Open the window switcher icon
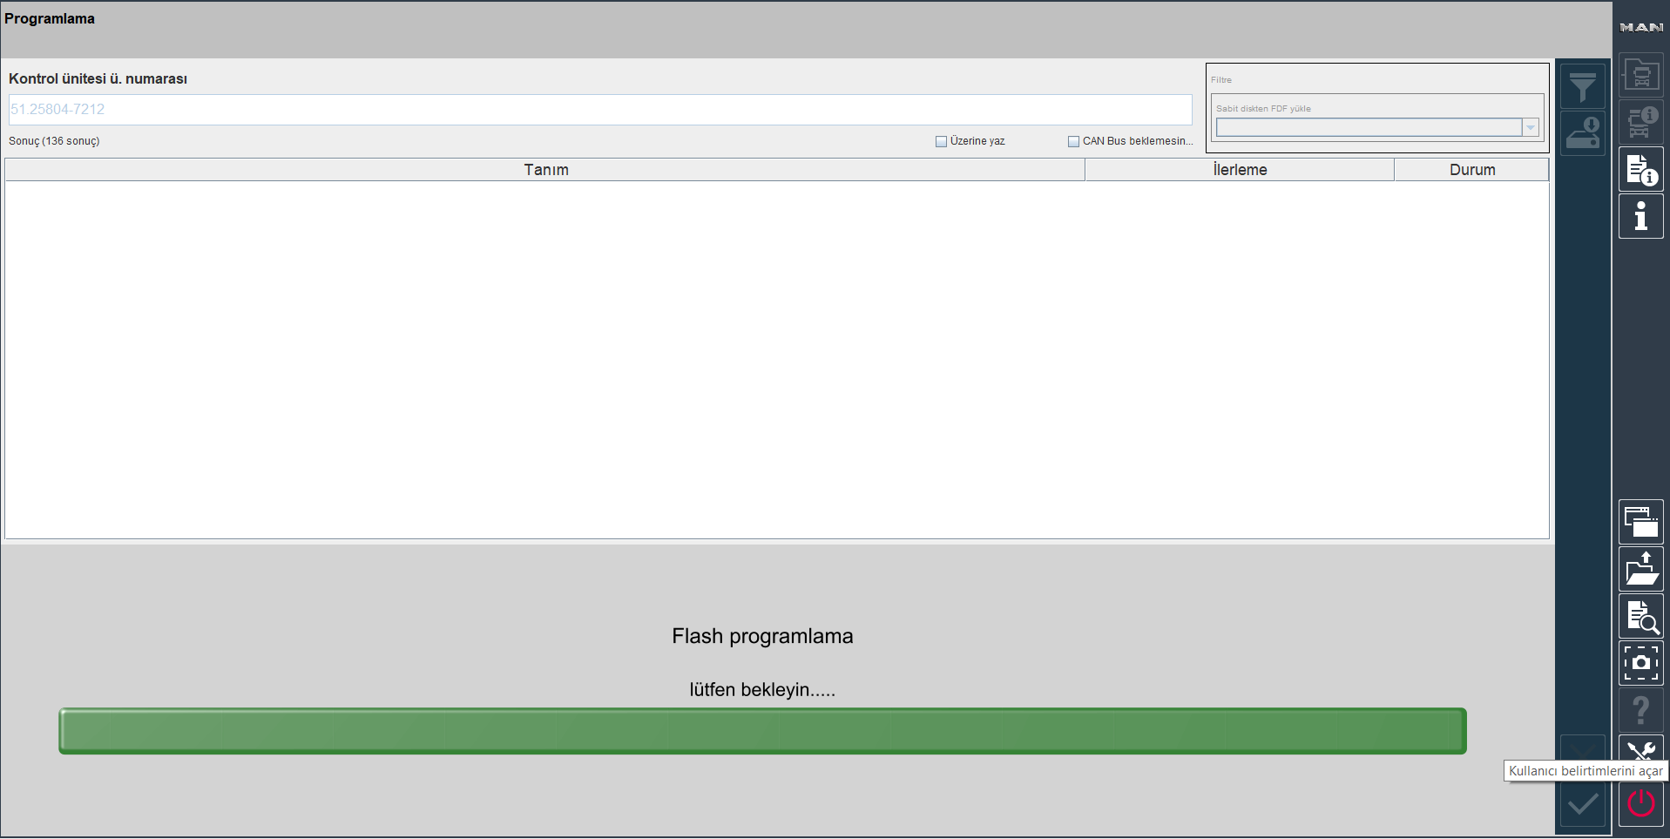1670x839 pixels. (1640, 522)
